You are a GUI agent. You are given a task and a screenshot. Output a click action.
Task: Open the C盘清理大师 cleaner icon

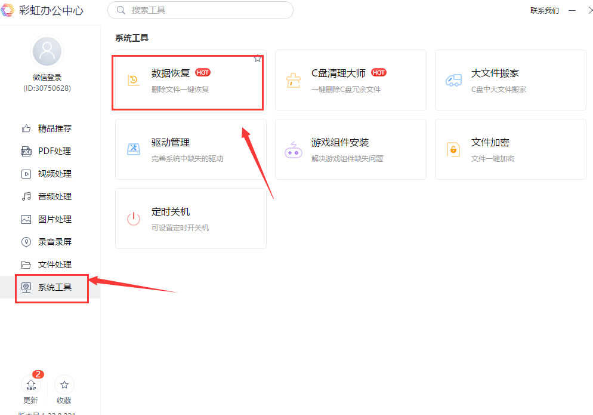(293, 81)
